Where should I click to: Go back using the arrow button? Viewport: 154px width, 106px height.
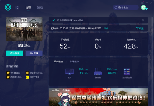pos(17,7)
